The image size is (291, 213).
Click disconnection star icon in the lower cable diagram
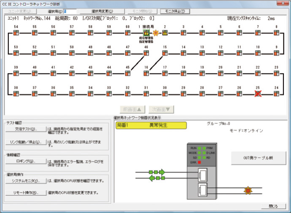(247, 191)
